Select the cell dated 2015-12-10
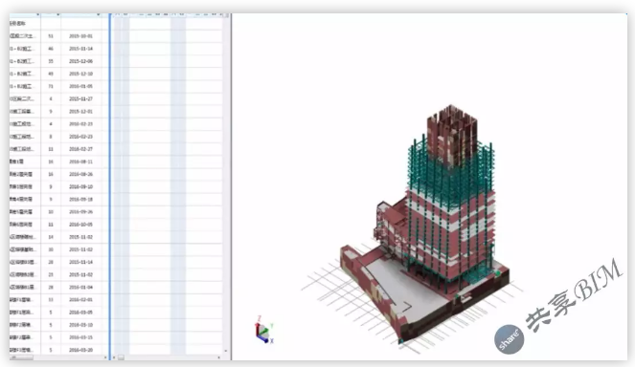 tap(81, 74)
